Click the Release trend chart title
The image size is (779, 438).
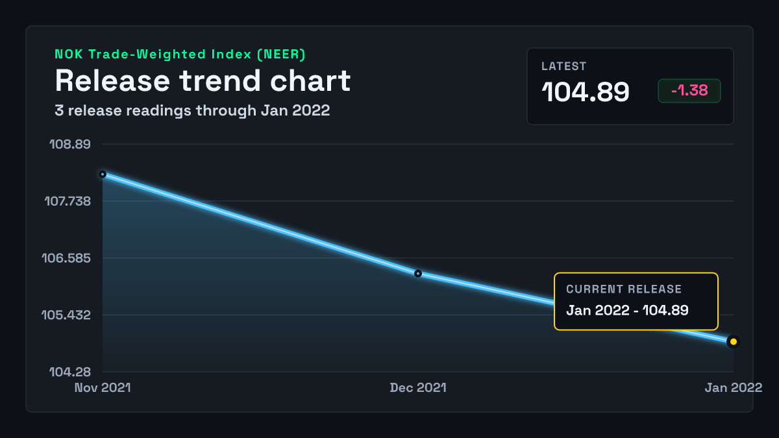(x=203, y=81)
